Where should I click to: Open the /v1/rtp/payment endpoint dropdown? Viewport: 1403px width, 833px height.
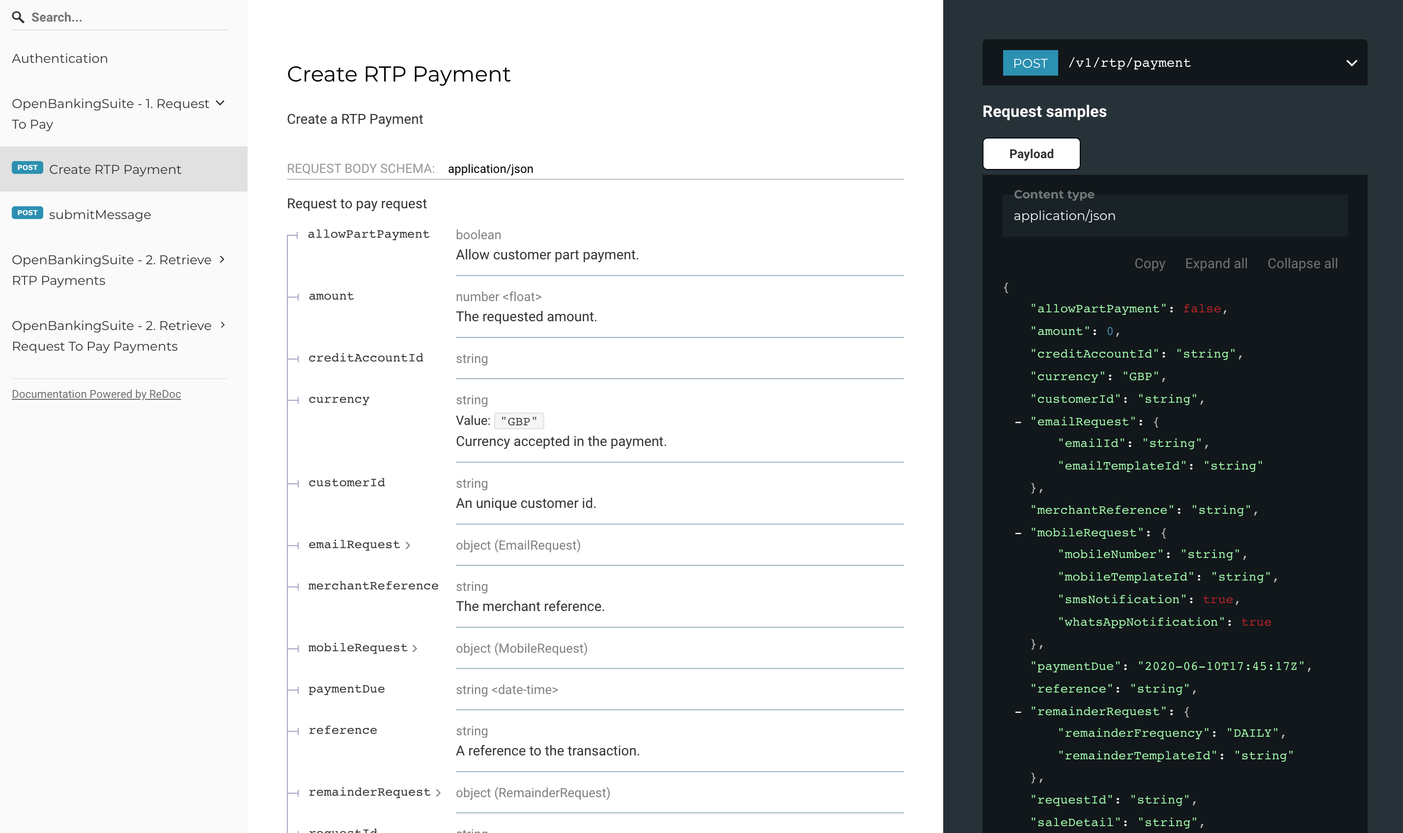[x=1351, y=63]
